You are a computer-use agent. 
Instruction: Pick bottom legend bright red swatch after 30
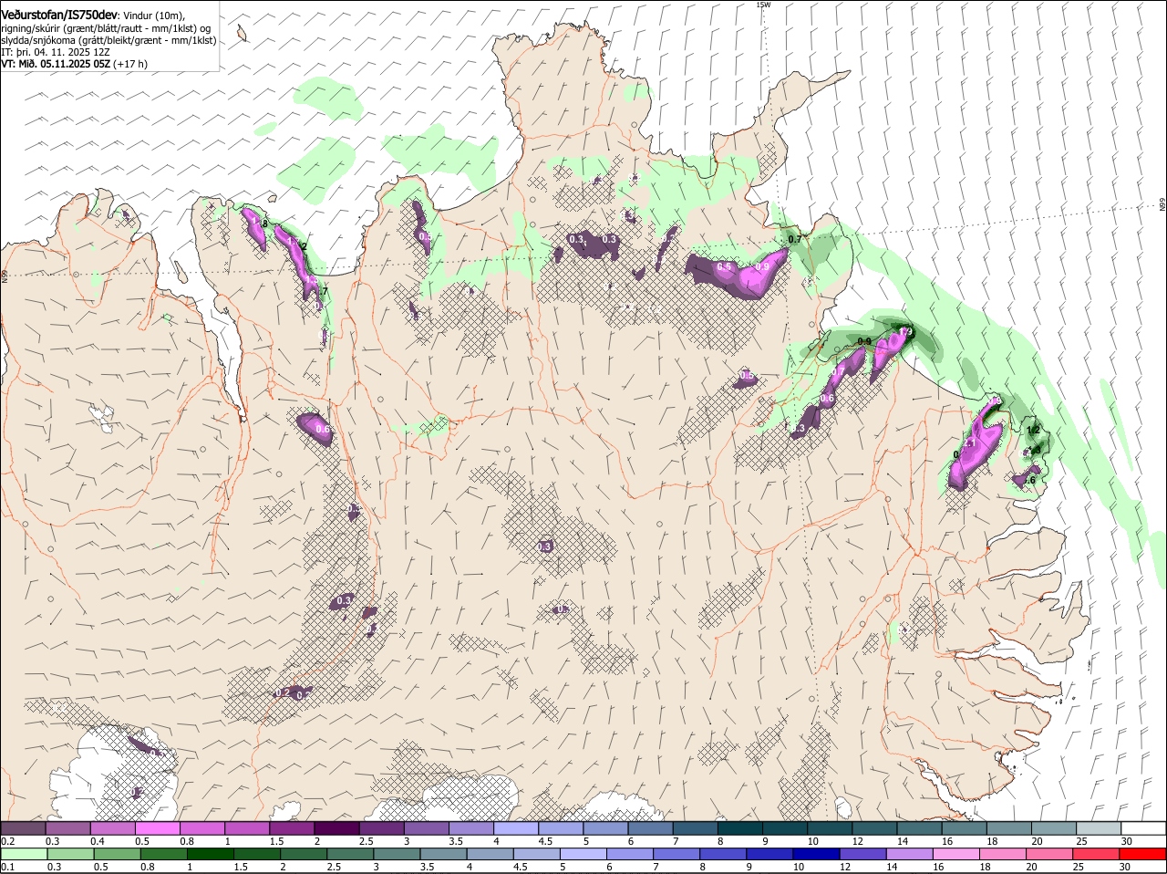1143,854
